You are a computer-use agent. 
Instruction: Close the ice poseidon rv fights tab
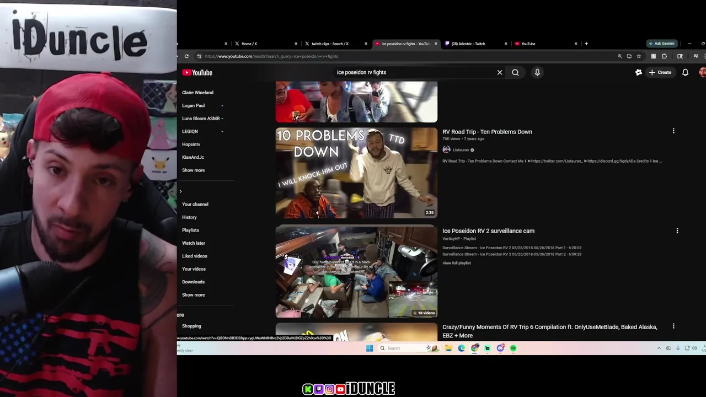pyautogui.click(x=436, y=44)
